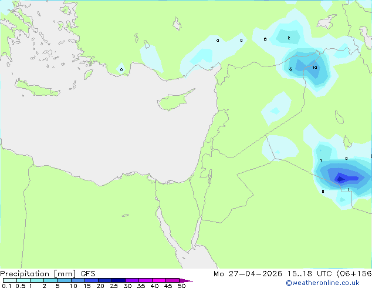Image resolution: width=372 pixels, height=288 pixels.
Task: Click the "15" legend scale value
Action: [87, 286]
